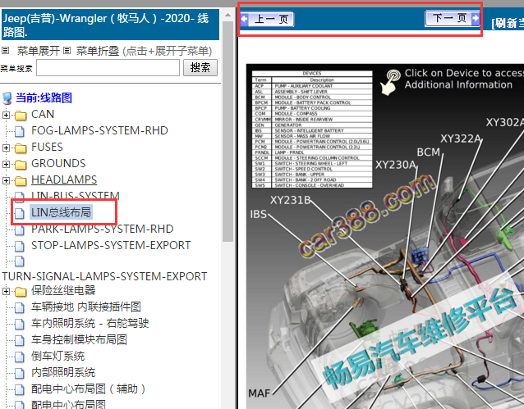Click the left panel scrollbar thumb

click(228, 131)
